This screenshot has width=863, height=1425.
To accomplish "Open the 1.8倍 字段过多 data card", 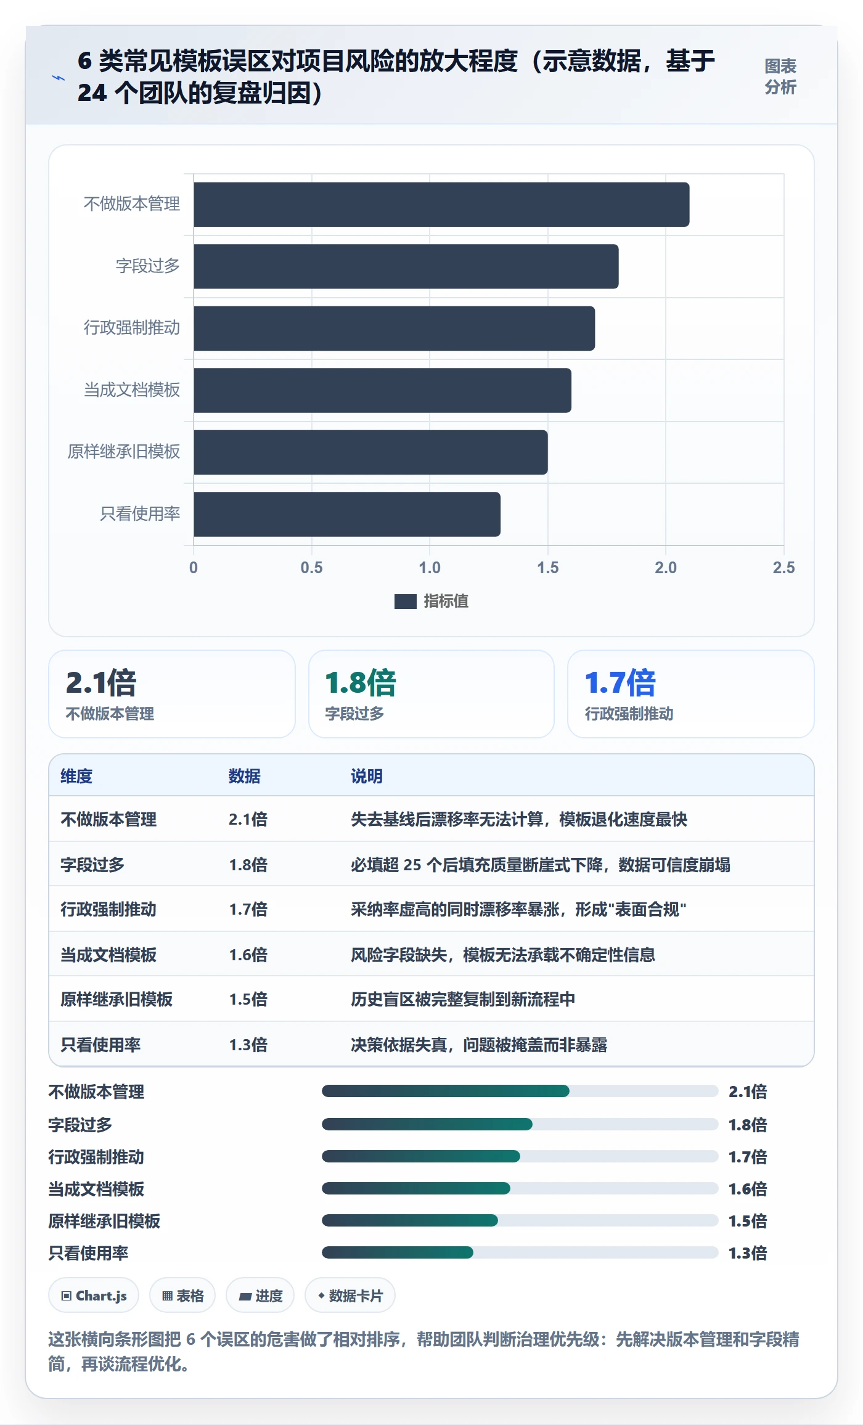I will coord(431,694).
